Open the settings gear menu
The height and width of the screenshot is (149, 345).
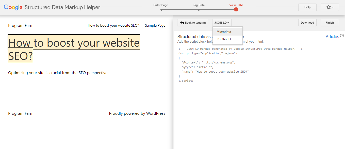pyautogui.click(x=330, y=7)
